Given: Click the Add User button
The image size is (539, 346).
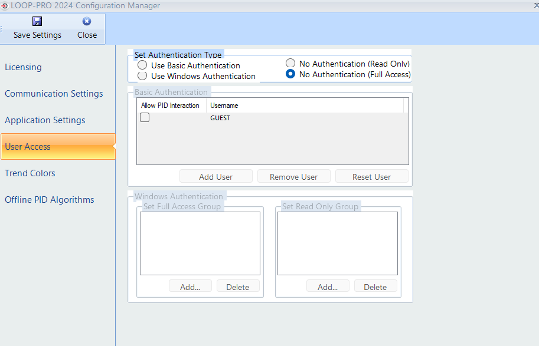Looking at the screenshot, I should pos(216,176).
